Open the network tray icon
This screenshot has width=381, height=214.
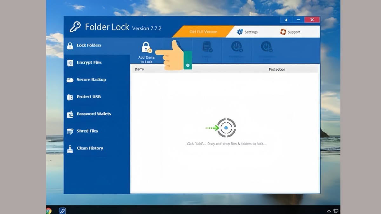[336, 211]
